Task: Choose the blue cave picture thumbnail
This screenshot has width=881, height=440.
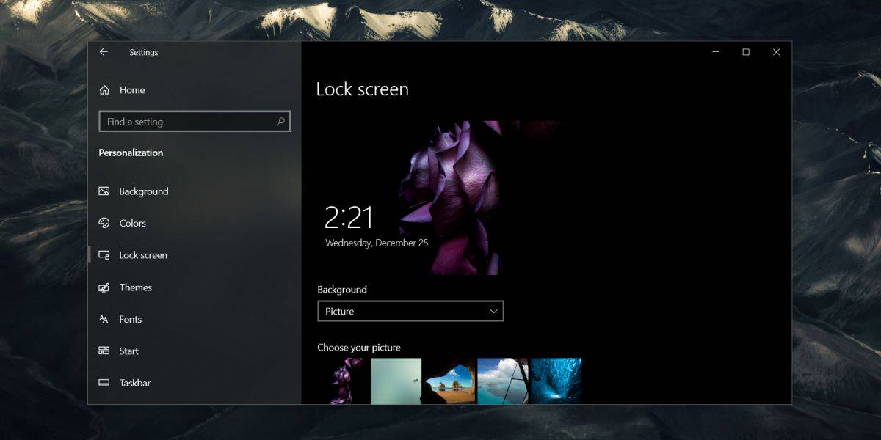Action: [x=556, y=381]
